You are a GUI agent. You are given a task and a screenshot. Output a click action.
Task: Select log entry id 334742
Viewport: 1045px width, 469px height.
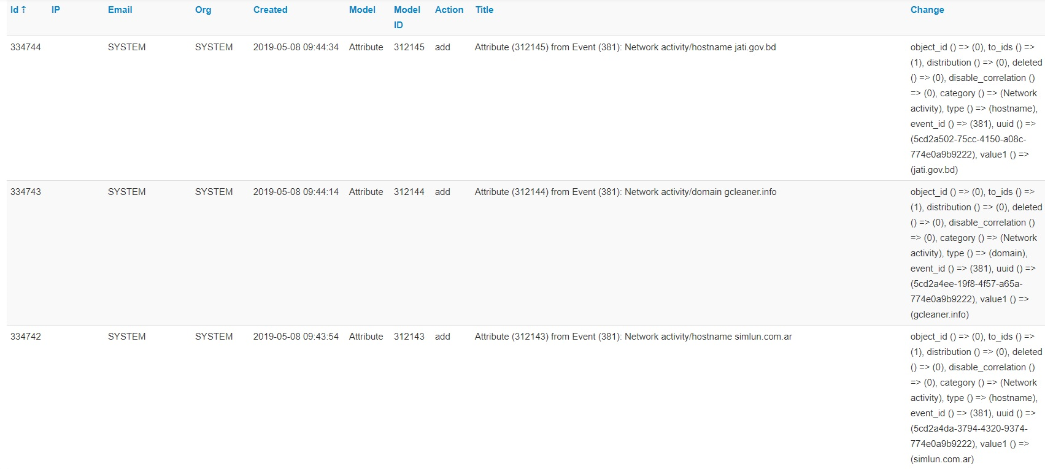click(26, 337)
